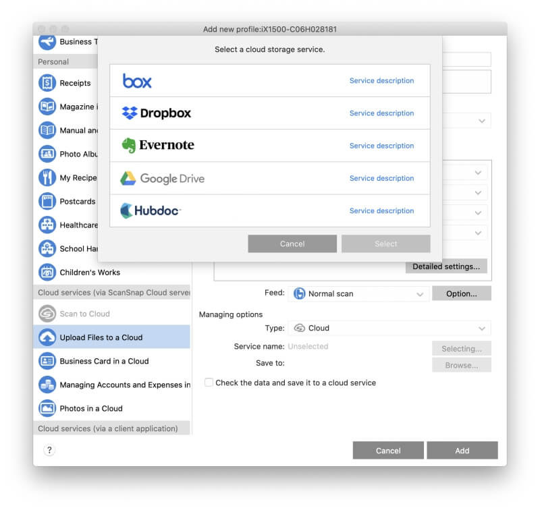Click the Postcards profile icon
The width and height of the screenshot is (540, 510).
(47, 201)
